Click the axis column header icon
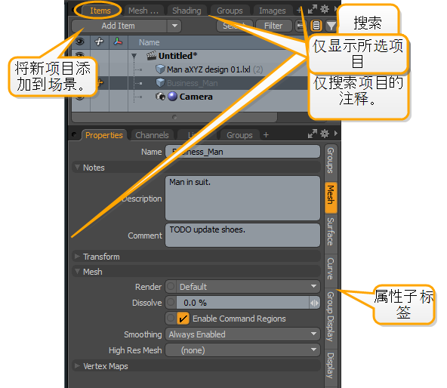The image size is (447, 388). pos(118,42)
